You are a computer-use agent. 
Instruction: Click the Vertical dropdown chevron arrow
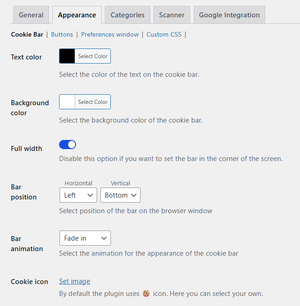134,195
